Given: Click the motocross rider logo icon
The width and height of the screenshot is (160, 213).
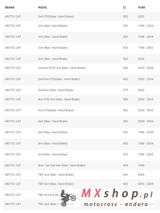Looking at the screenshot, I should pos(68,198).
